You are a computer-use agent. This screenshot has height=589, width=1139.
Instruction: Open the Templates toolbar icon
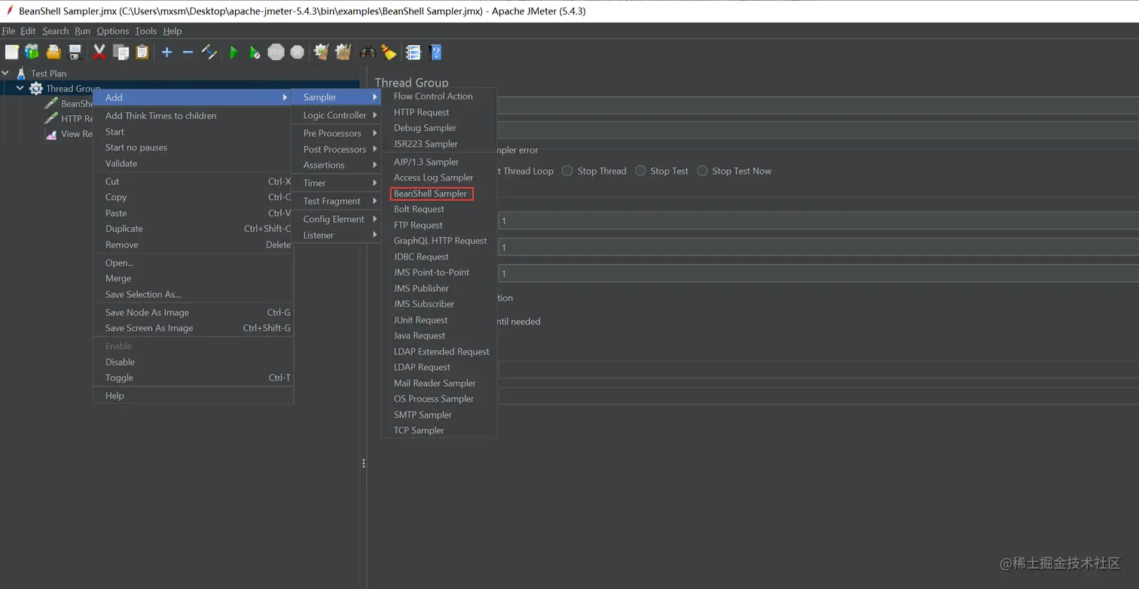coord(32,52)
